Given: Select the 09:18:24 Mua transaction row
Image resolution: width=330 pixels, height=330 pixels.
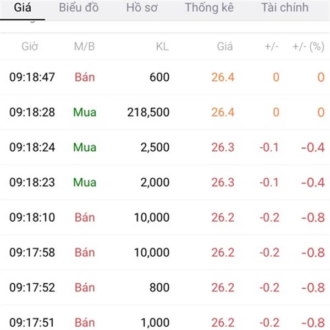Looking at the screenshot, I should (165, 147).
